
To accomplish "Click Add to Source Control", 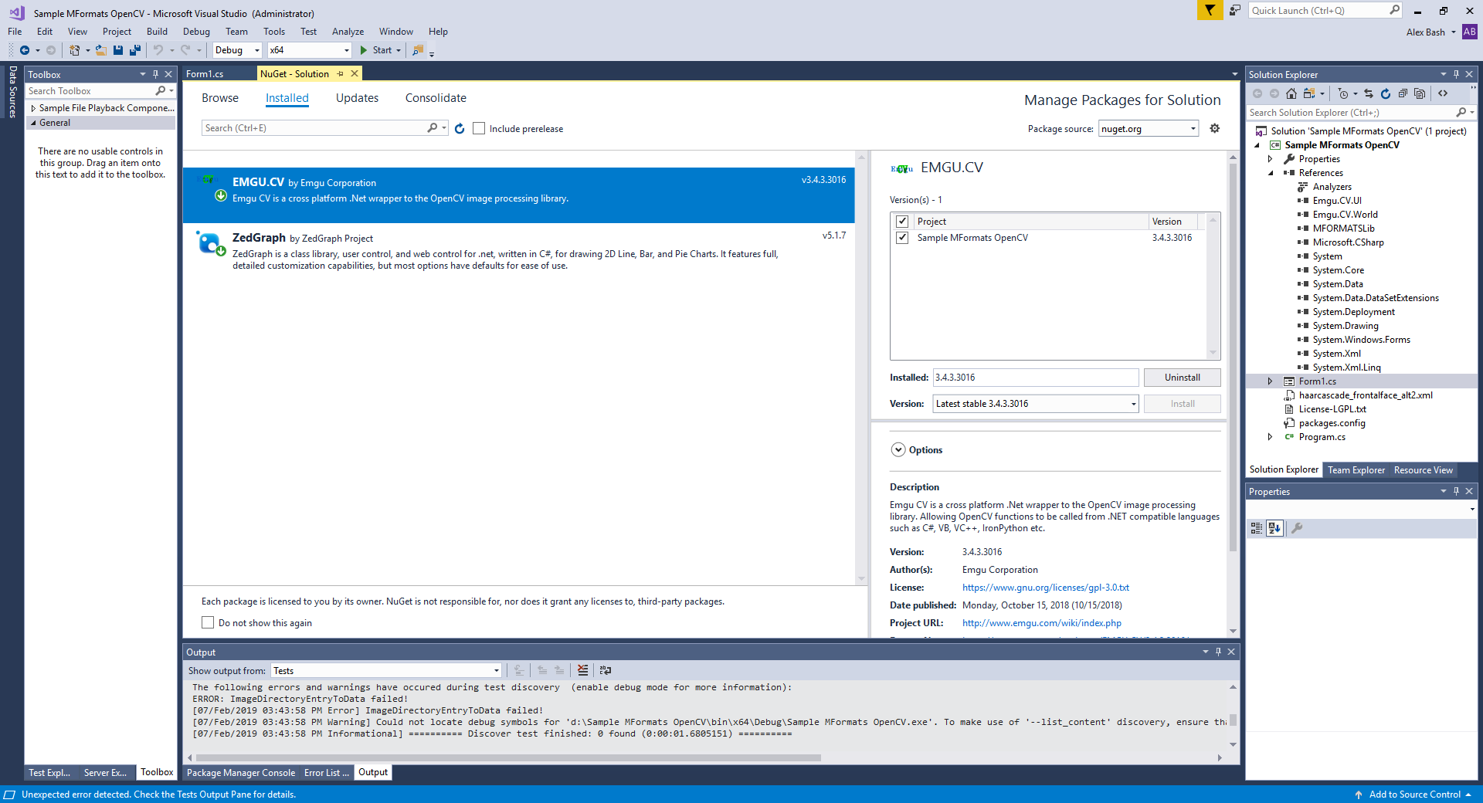I will point(1414,795).
